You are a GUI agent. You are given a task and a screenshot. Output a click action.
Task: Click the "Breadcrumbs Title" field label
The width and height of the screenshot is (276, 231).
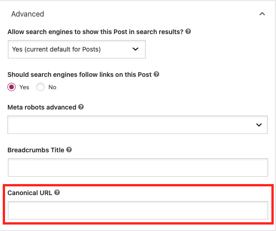36,150
